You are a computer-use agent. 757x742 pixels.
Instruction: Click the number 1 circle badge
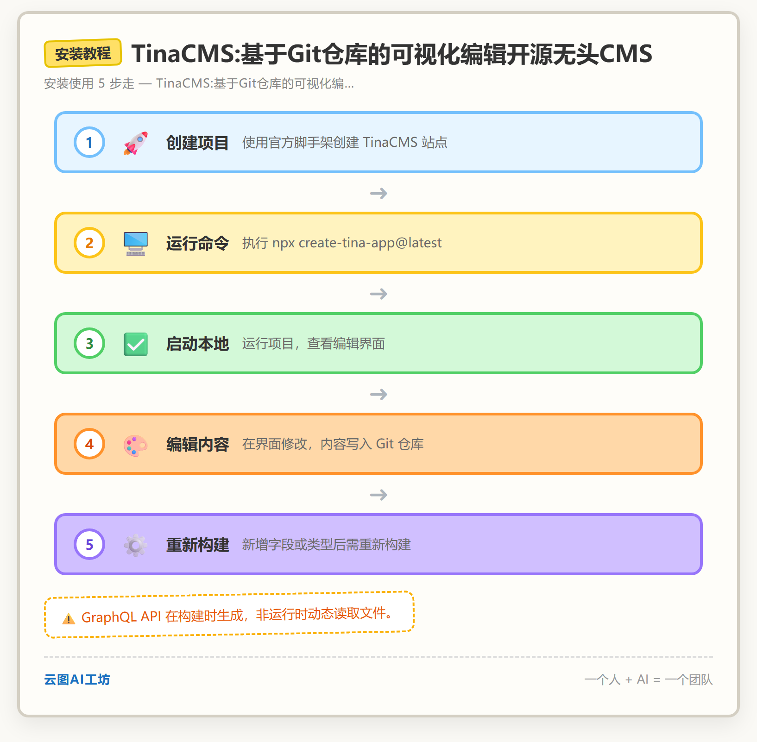pos(89,142)
